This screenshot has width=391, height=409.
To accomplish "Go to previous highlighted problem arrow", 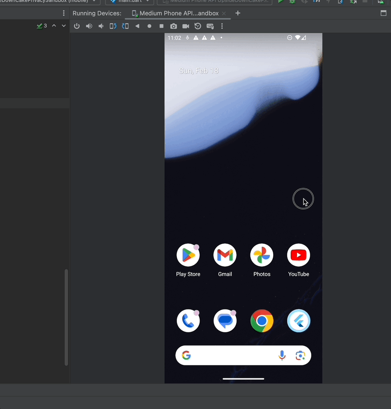I will [54, 26].
